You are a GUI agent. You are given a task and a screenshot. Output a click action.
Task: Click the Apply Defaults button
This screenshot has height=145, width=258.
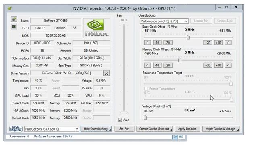(187, 129)
